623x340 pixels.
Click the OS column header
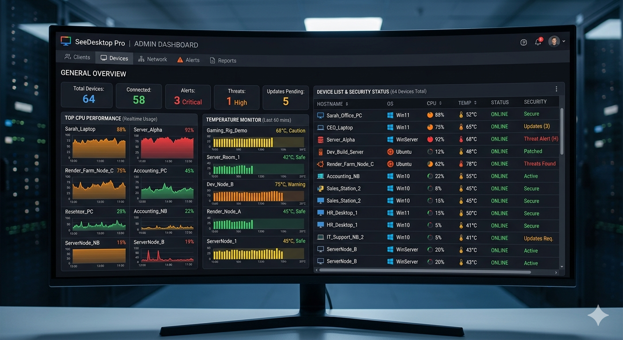[390, 104]
